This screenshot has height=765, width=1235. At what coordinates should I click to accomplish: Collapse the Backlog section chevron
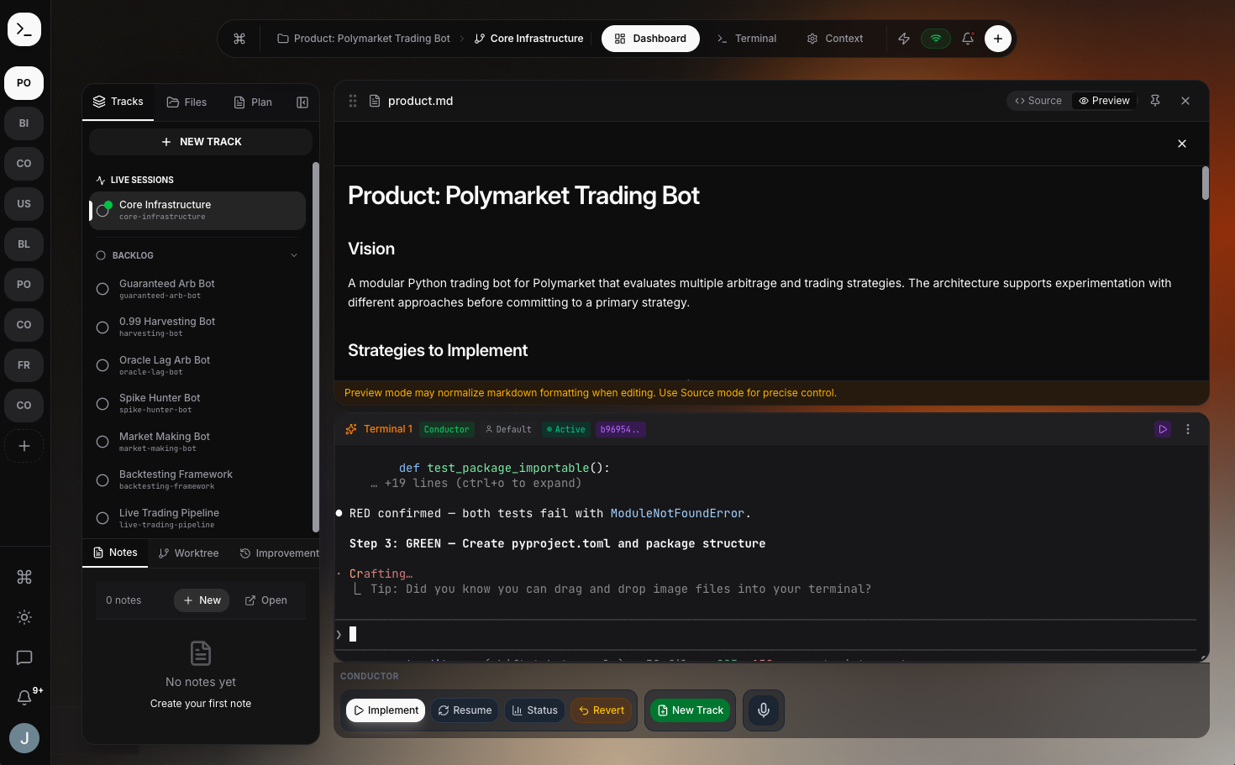294,255
